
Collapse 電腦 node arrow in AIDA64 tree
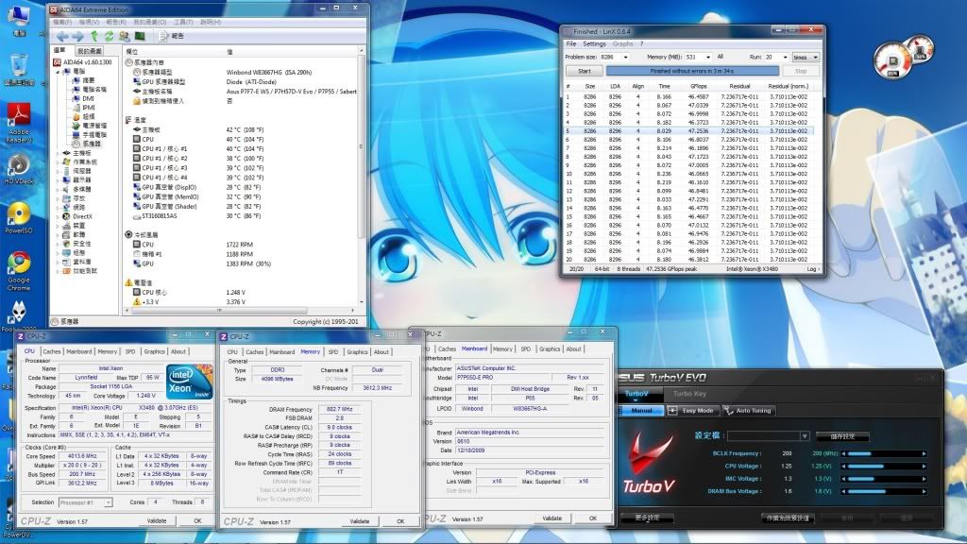tap(59, 72)
